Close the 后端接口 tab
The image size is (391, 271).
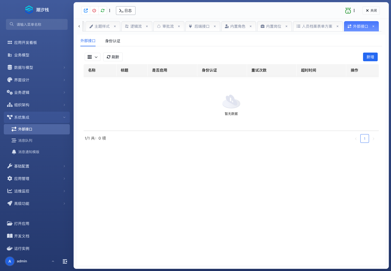tap(215, 26)
